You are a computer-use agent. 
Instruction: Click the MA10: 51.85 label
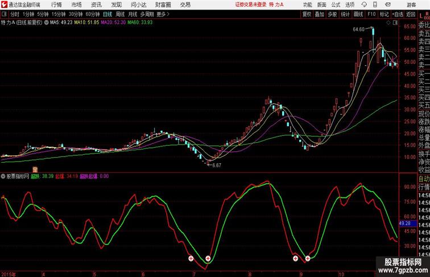pyautogui.click(x=86, y=23)
